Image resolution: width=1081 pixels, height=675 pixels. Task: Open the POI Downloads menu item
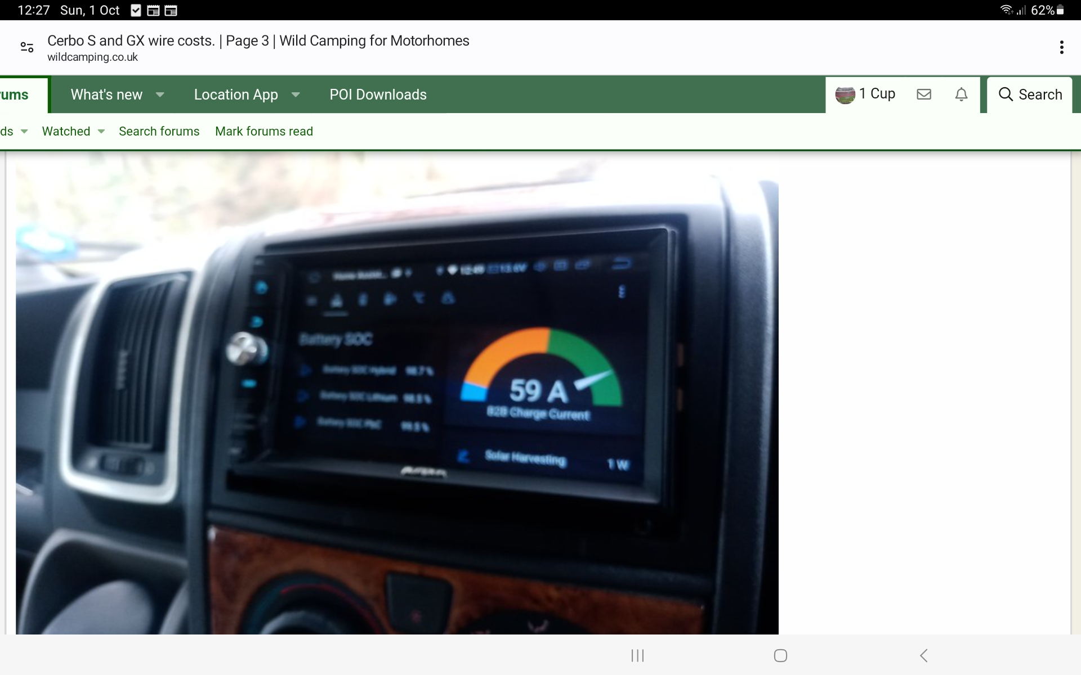pyautogui.click(x=378, y=94)
